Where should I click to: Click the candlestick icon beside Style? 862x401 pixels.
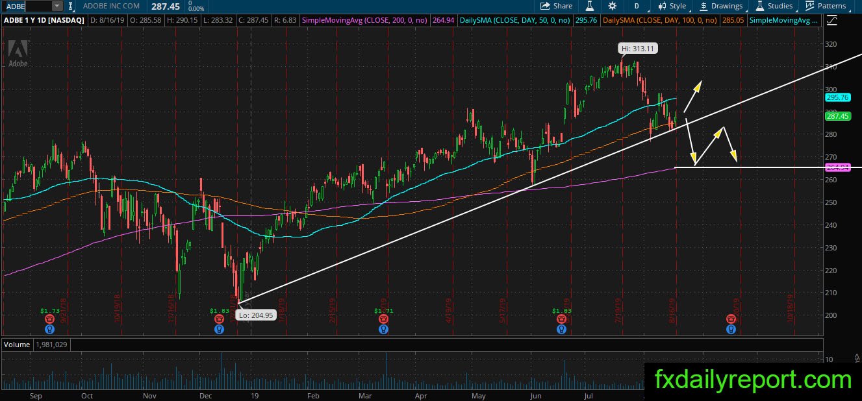click(x=662, y=6)
